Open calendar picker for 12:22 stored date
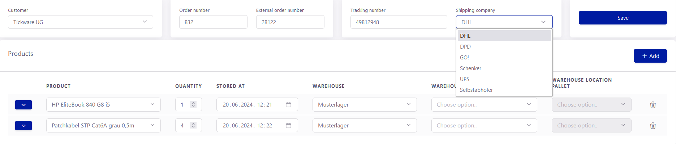This screenshot has height=144, width=676. [x=288, y=126]
